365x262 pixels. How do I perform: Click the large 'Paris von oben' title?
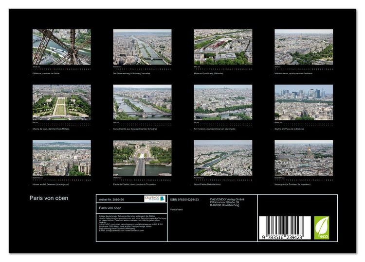49,198
